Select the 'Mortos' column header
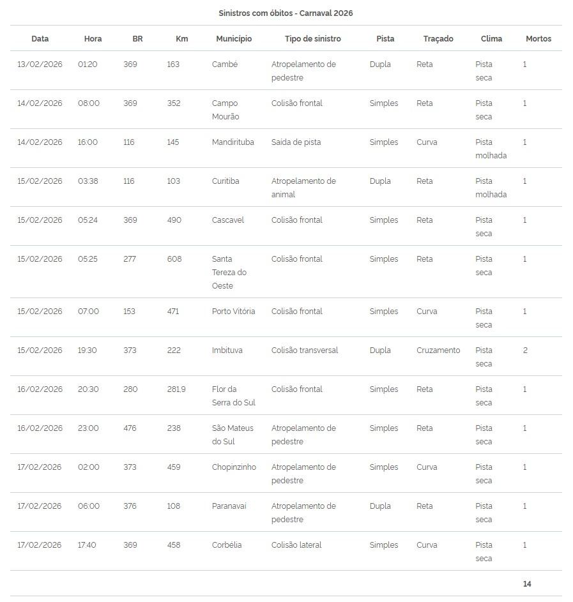The height and width of the screenshot is (602, 573). pos(538,39)
